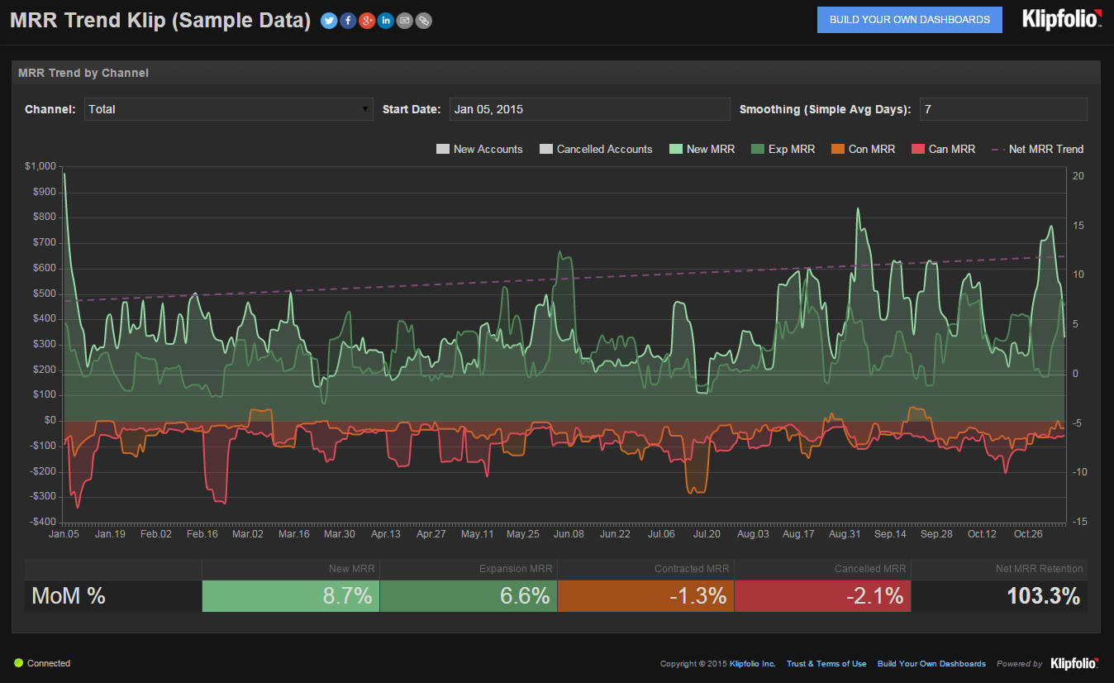Click BUILD YOUR OWN DASHBOARDS button
This screenshot has width=1114, height=683.
(x=909, y=19)
